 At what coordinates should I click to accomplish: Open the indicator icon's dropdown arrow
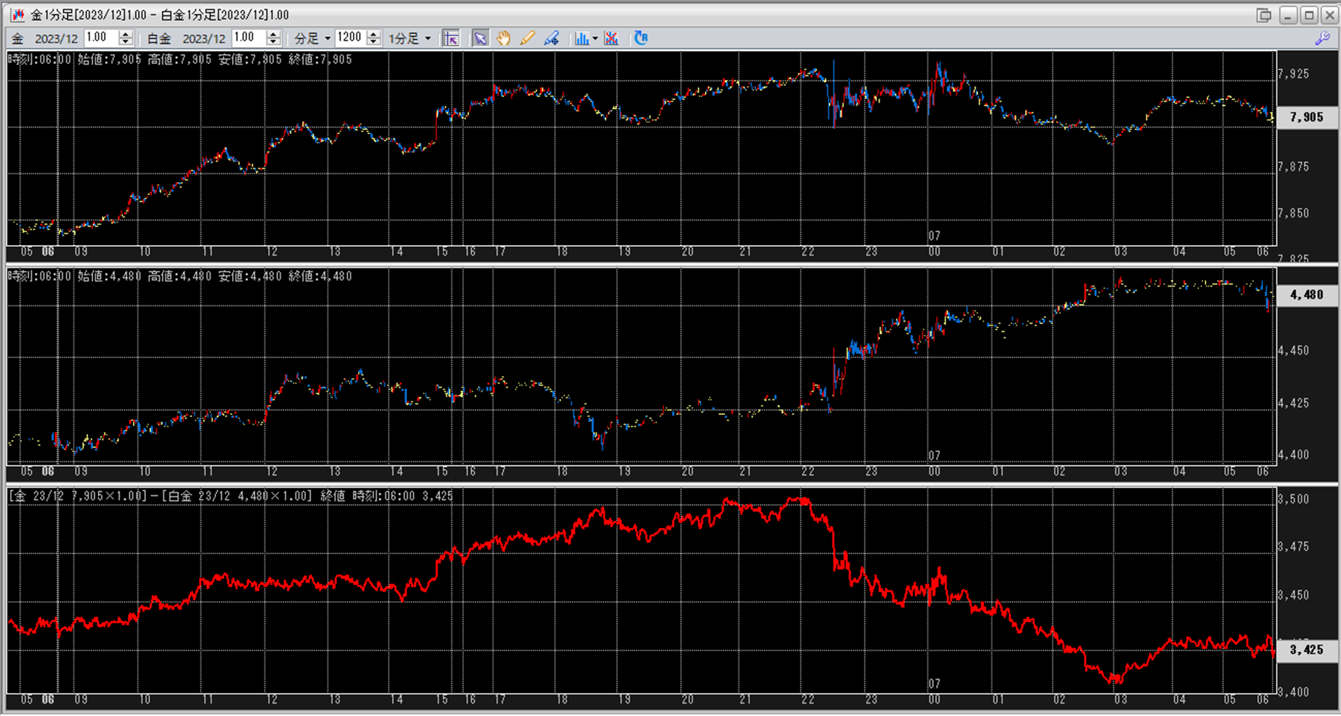(x=595, y=38)
